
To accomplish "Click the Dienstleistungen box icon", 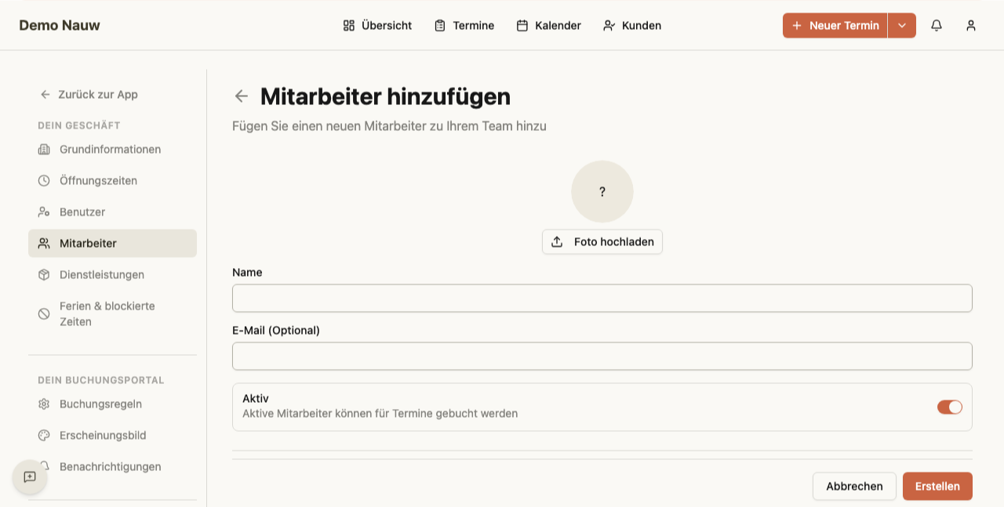I will (x=44, y=274).
